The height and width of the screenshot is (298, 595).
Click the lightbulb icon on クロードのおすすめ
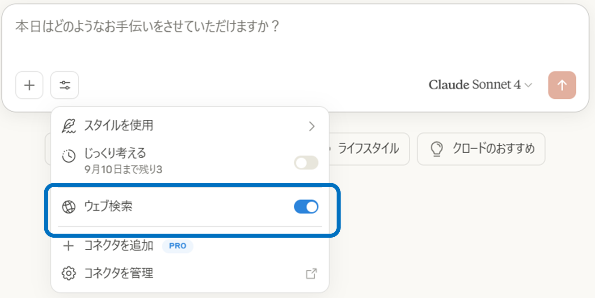[436, 149]
